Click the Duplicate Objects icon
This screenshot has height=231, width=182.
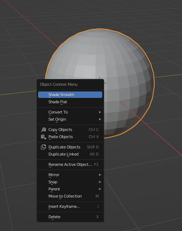pos(43,147)
